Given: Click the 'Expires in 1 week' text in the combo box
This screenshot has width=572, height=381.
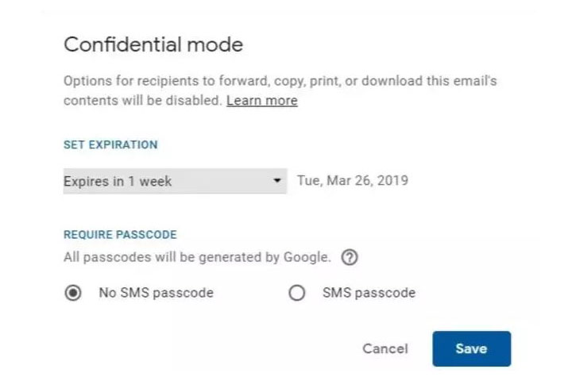Looking at the screenshot, I should [118, 181].
